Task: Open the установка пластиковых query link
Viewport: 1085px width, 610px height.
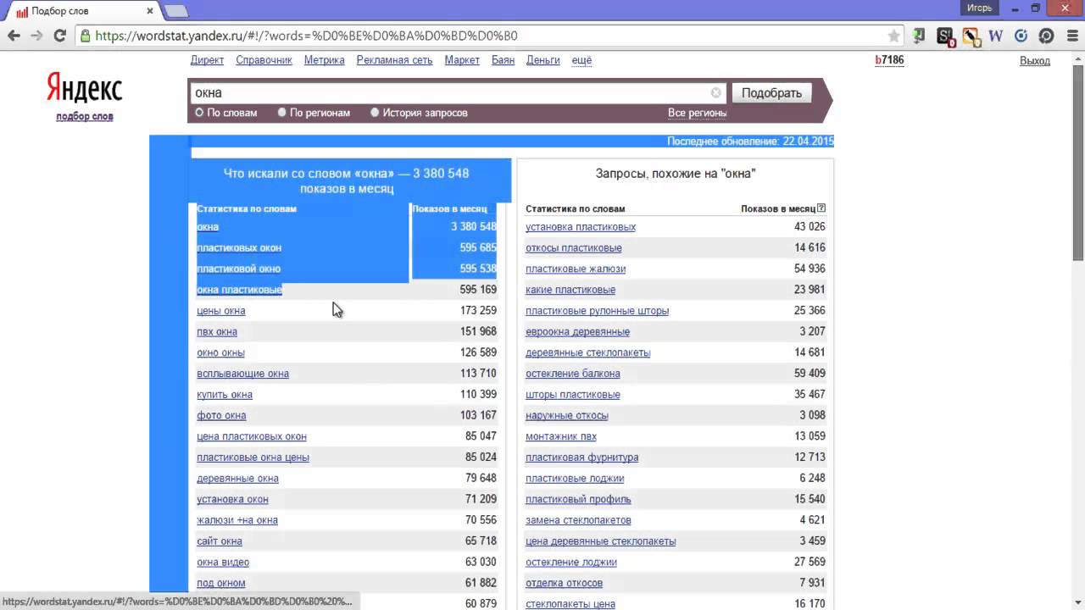Action: tap(580, 226)
